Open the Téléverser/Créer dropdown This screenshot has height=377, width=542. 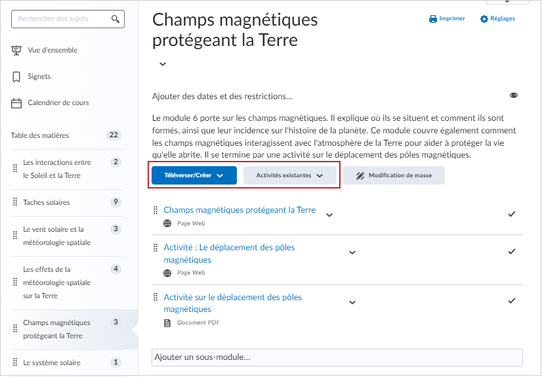[x=194, y=175]
